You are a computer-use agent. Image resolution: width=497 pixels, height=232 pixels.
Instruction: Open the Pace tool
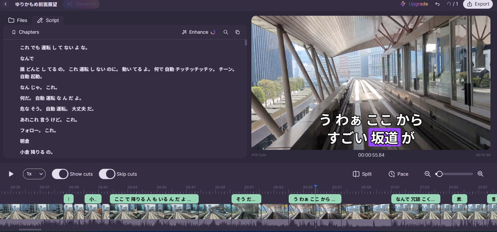click(x=398, y=174)
